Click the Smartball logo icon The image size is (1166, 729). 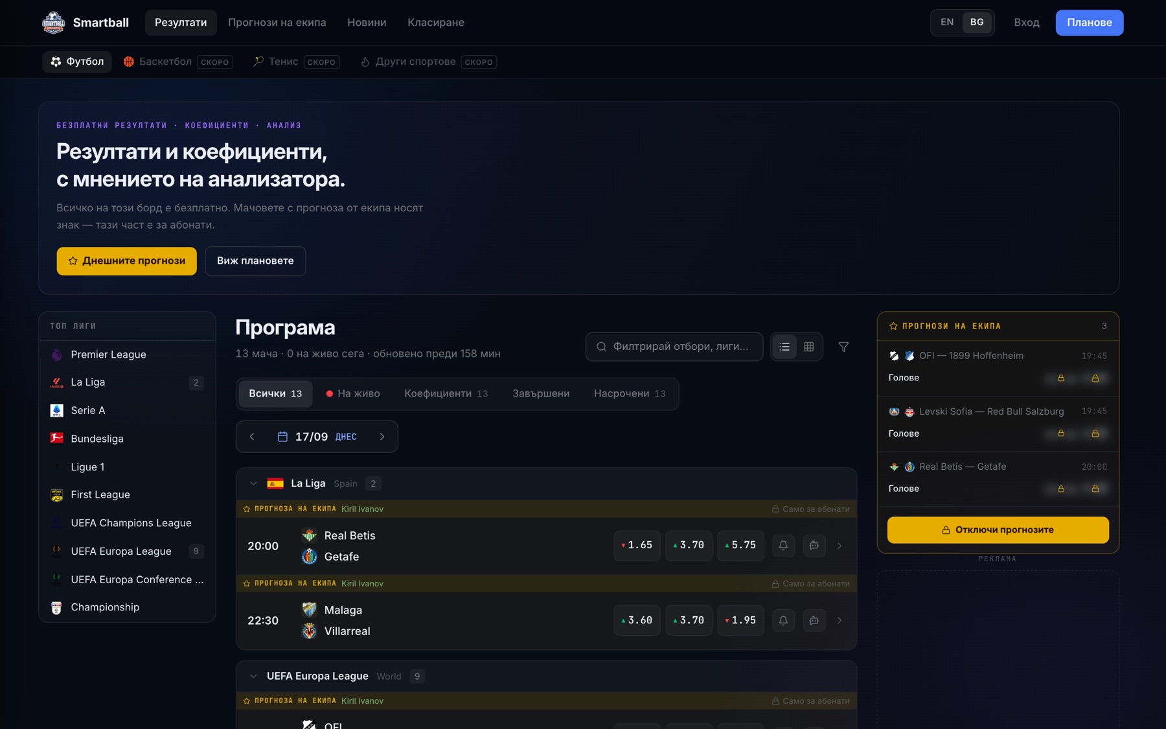[53, 23]
